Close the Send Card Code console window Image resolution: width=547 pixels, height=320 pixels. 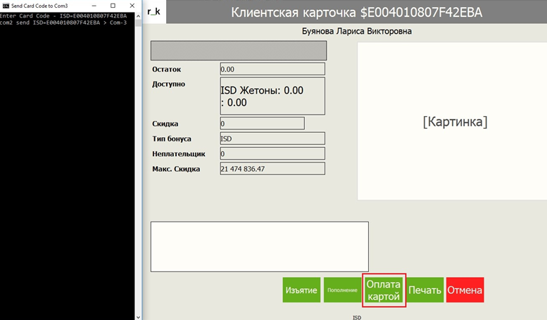tap(130, 5)
